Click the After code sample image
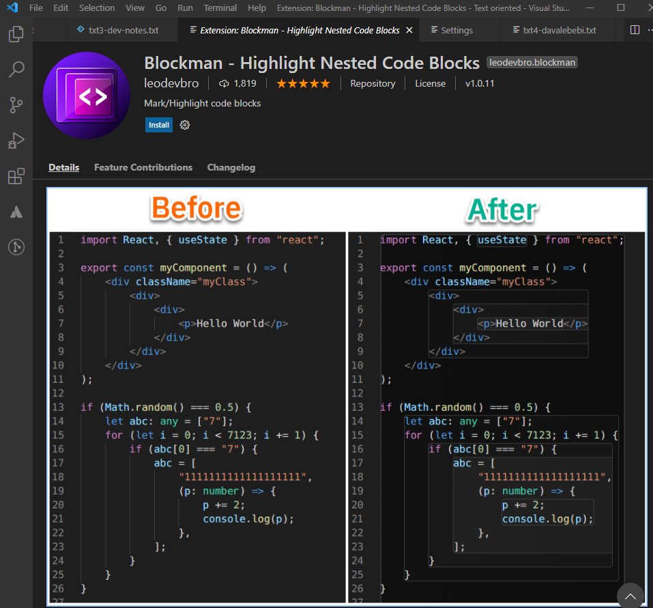Viewport: 653px width, 608px height. pos(497,417)
